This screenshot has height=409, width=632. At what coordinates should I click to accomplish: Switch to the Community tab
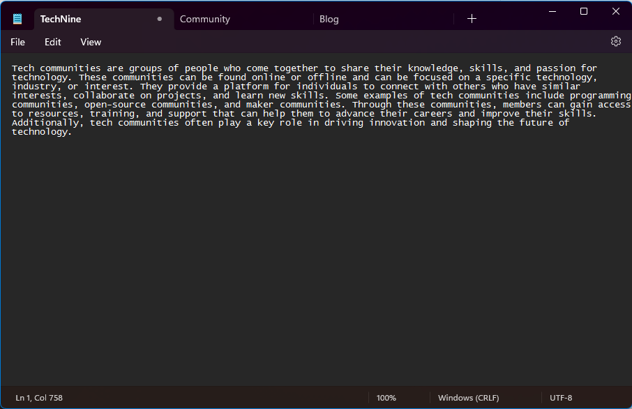[204, 19]
